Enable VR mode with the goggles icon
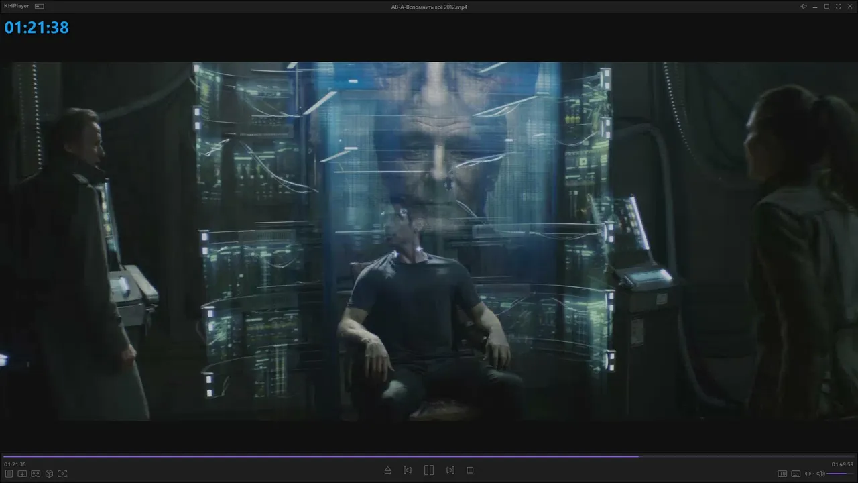Image resolution: width=858 pixels, height=483 pixels. click(x=36, y=474)
